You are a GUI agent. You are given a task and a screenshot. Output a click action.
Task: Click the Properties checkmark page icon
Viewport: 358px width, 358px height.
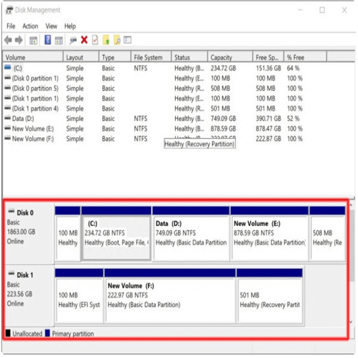(94, 40)
